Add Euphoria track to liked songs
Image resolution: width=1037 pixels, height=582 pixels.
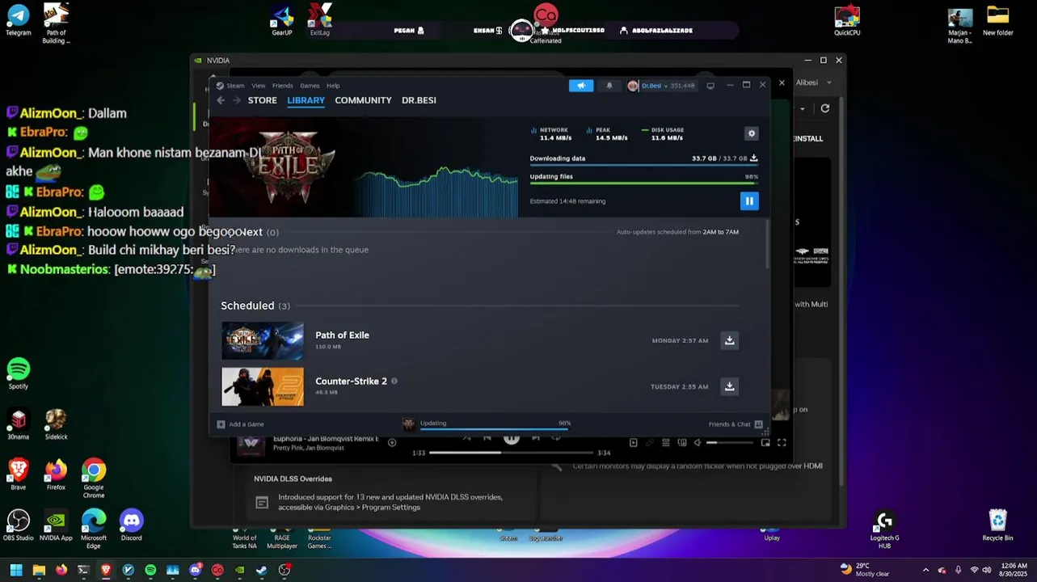click(x=392, y=442)
